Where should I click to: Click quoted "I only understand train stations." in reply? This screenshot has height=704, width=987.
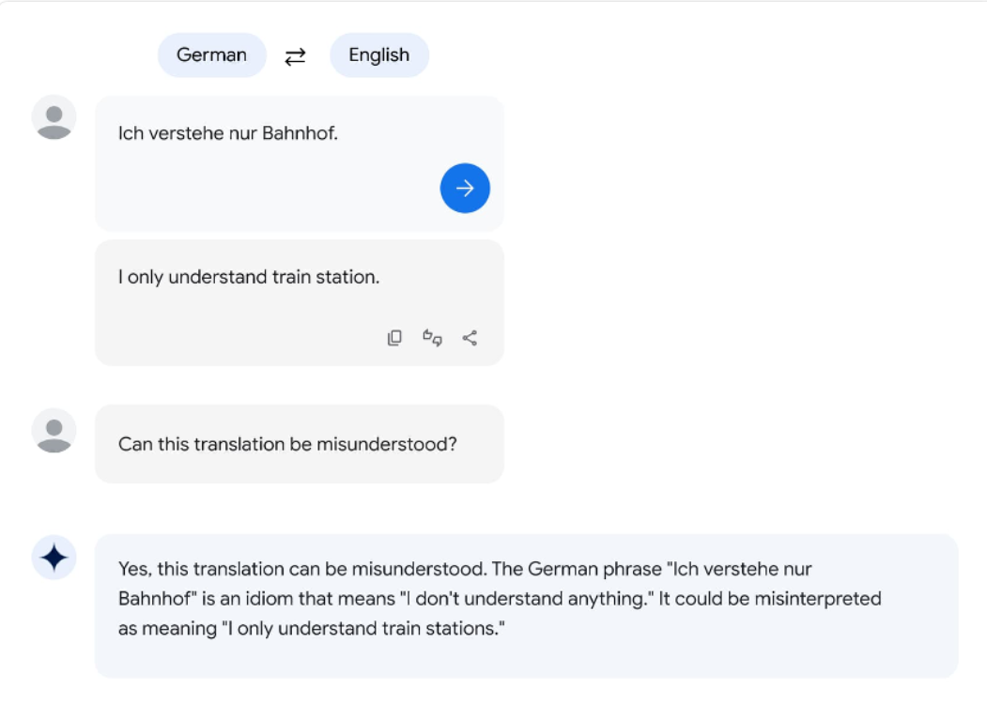click(363, 629)
